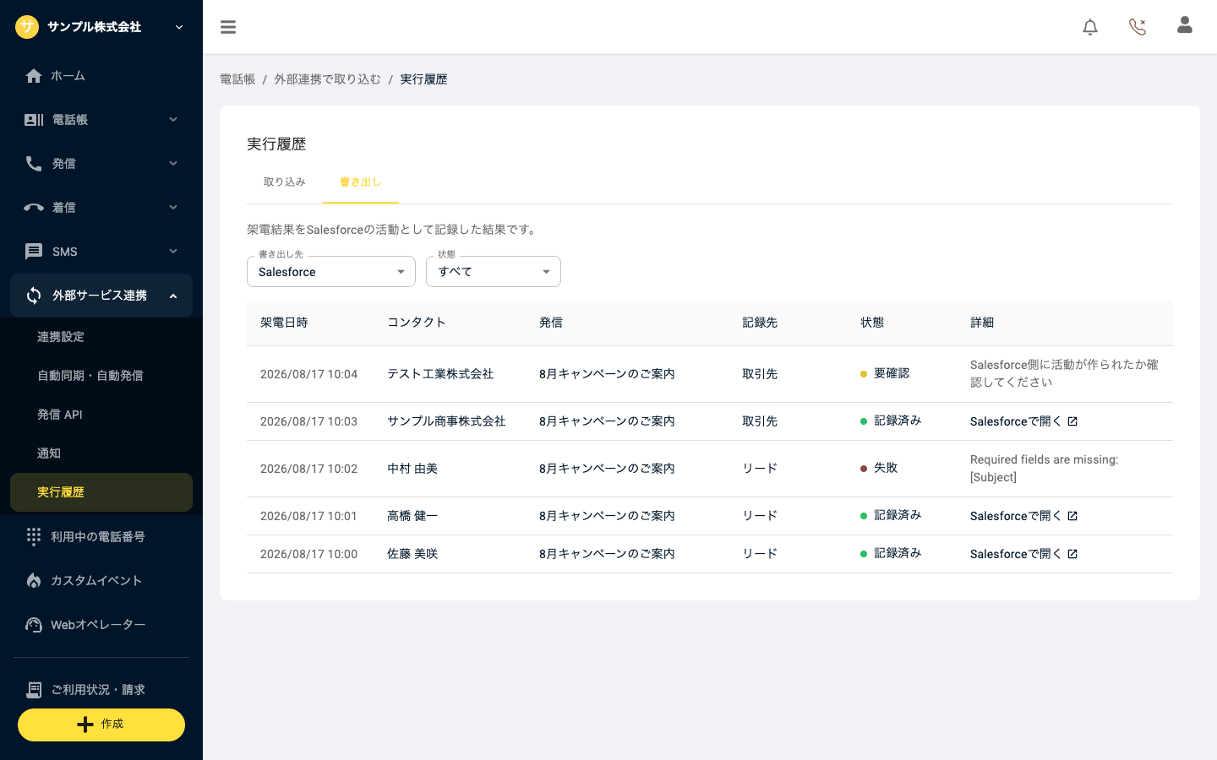
Task: Click the home icon in sidebar
Action: pos(34,76)
